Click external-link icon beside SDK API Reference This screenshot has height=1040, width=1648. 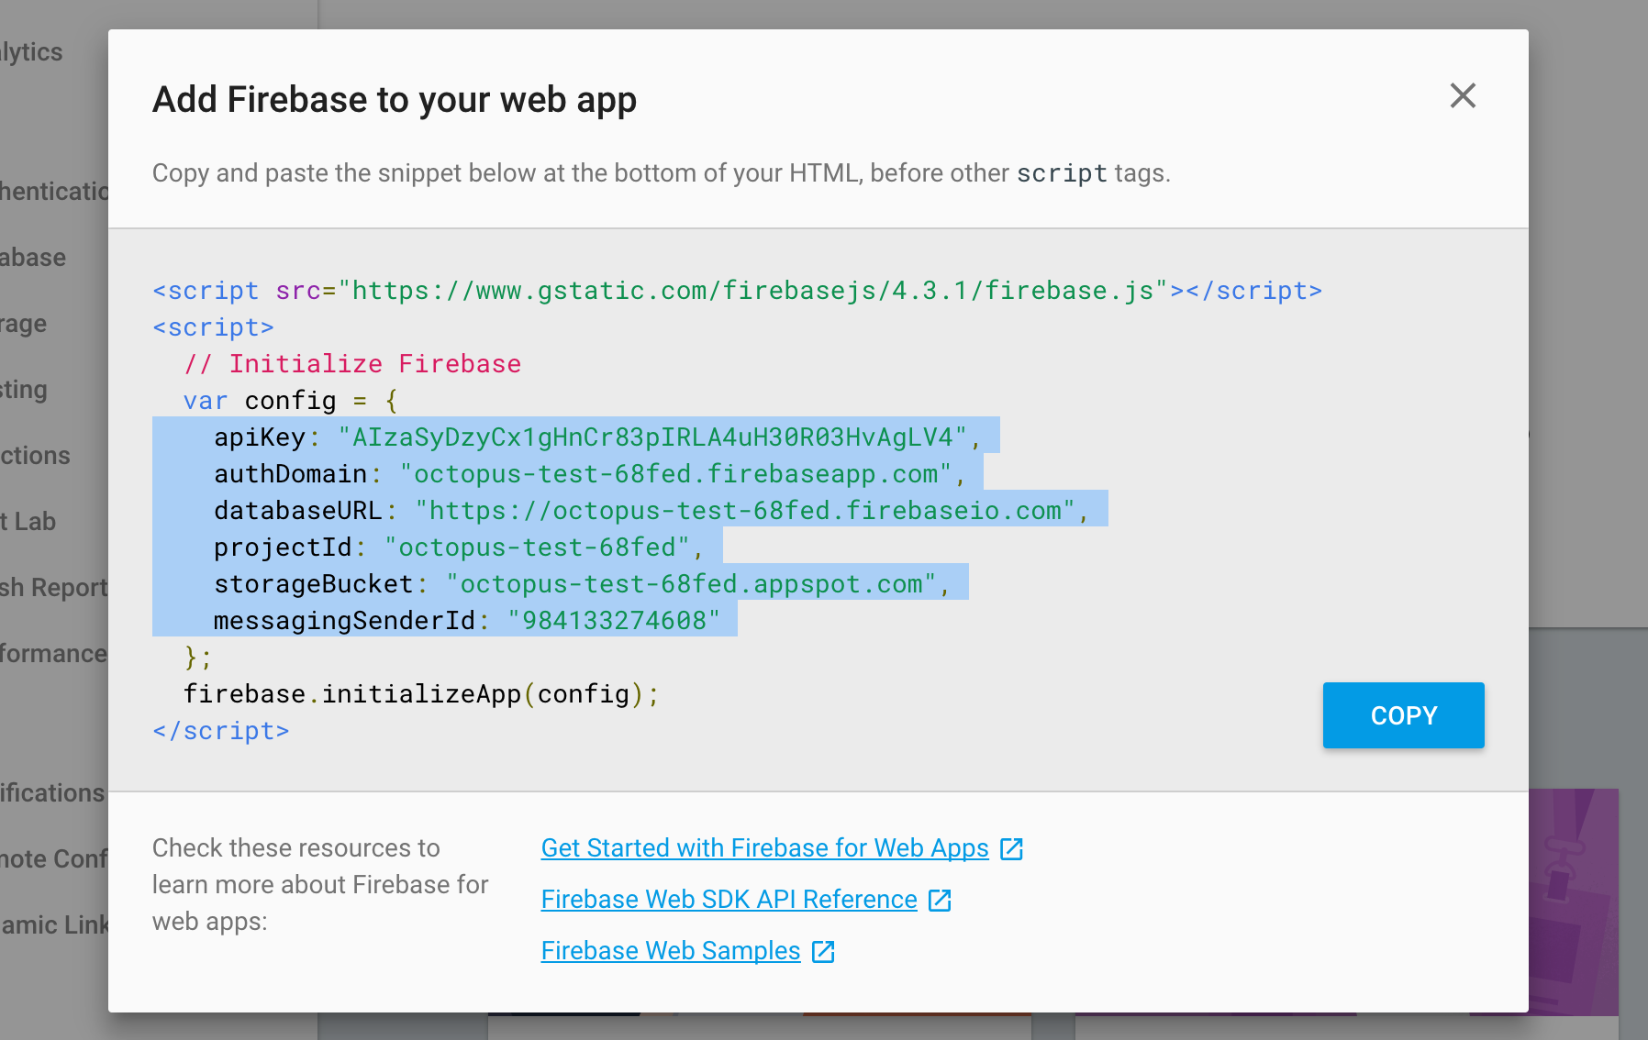coord(940,901)
